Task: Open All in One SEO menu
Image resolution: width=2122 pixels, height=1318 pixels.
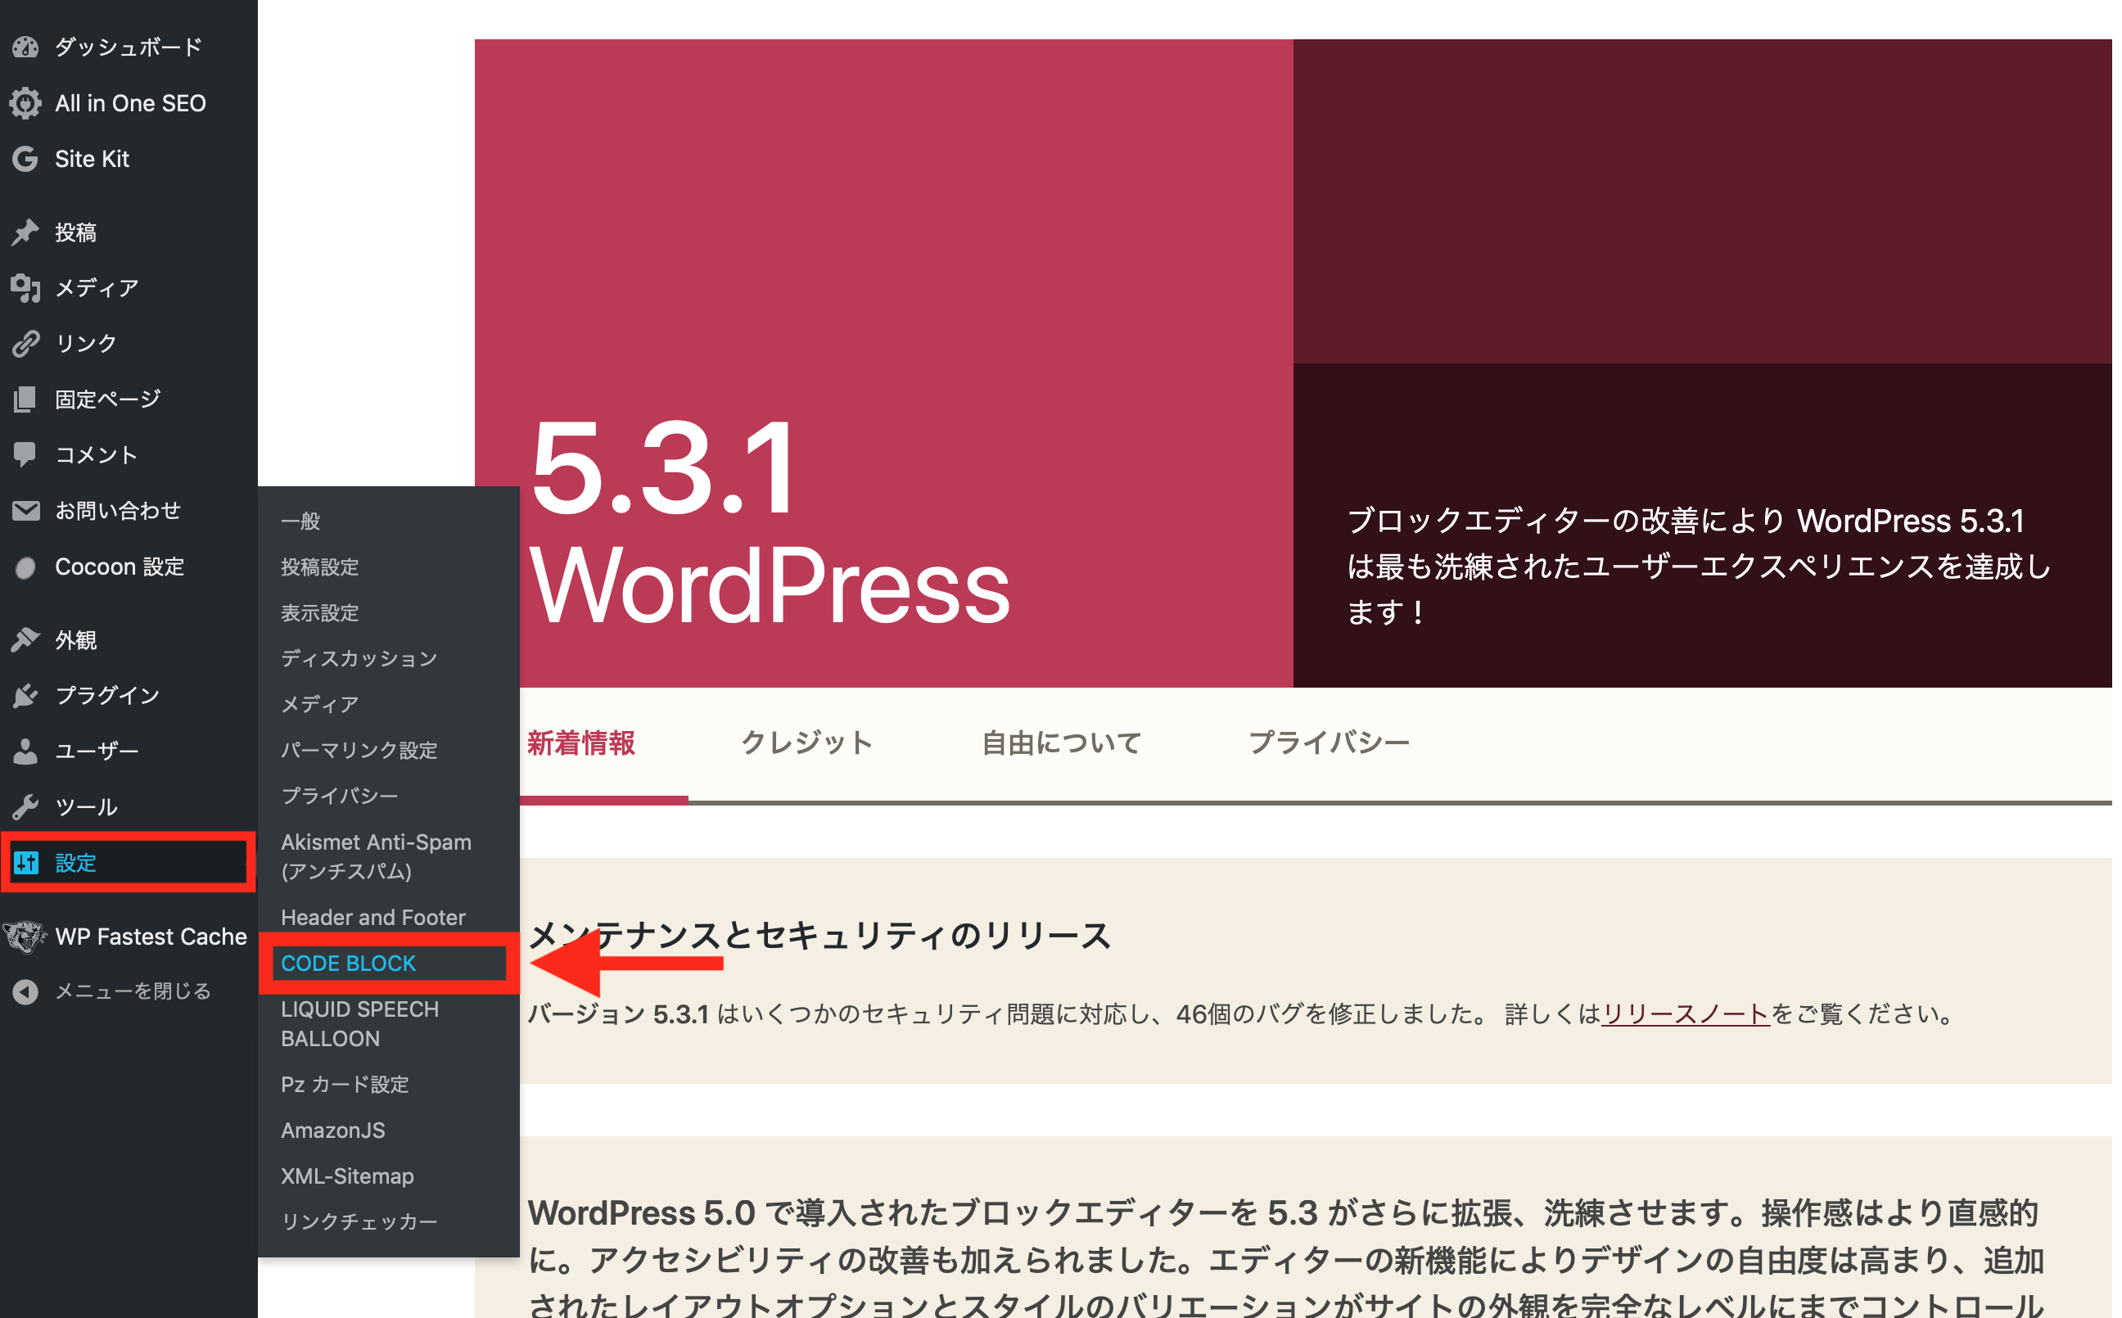Action: [x=129, y=103]
